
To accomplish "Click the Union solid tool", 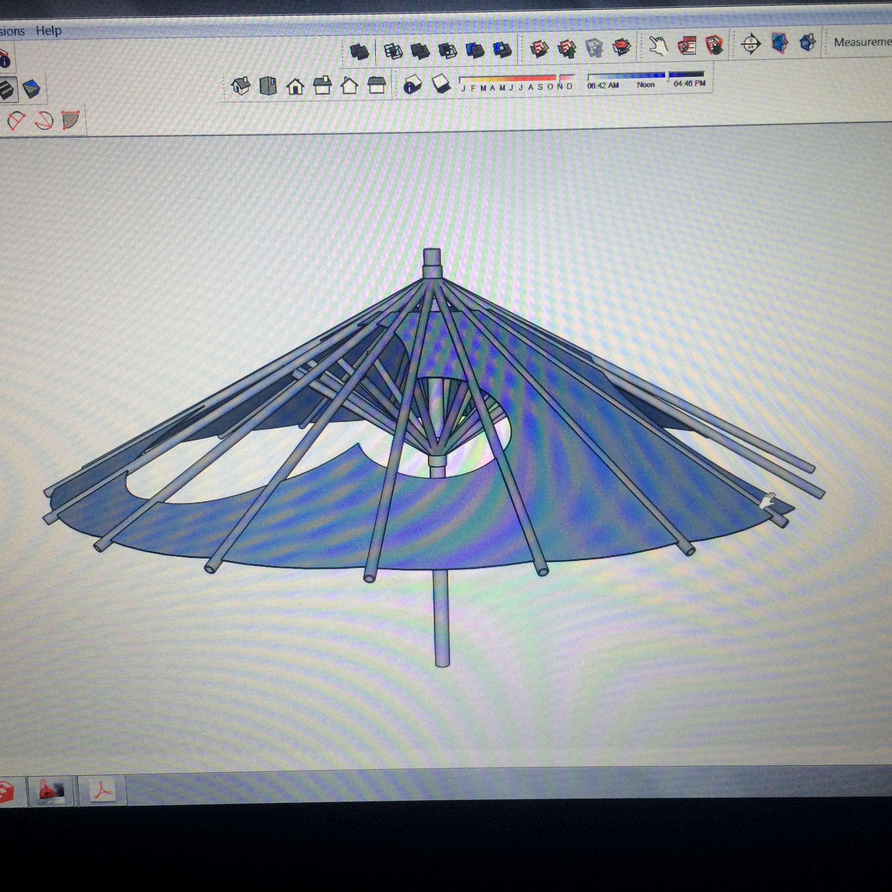I will click(x=420, y=50).
